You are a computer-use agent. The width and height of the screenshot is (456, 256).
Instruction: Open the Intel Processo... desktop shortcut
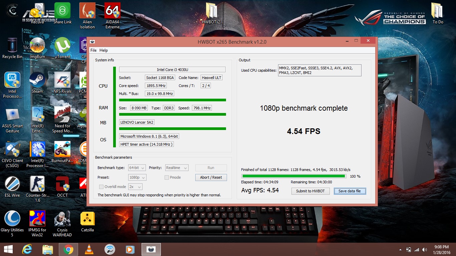(x=12, y=85)
